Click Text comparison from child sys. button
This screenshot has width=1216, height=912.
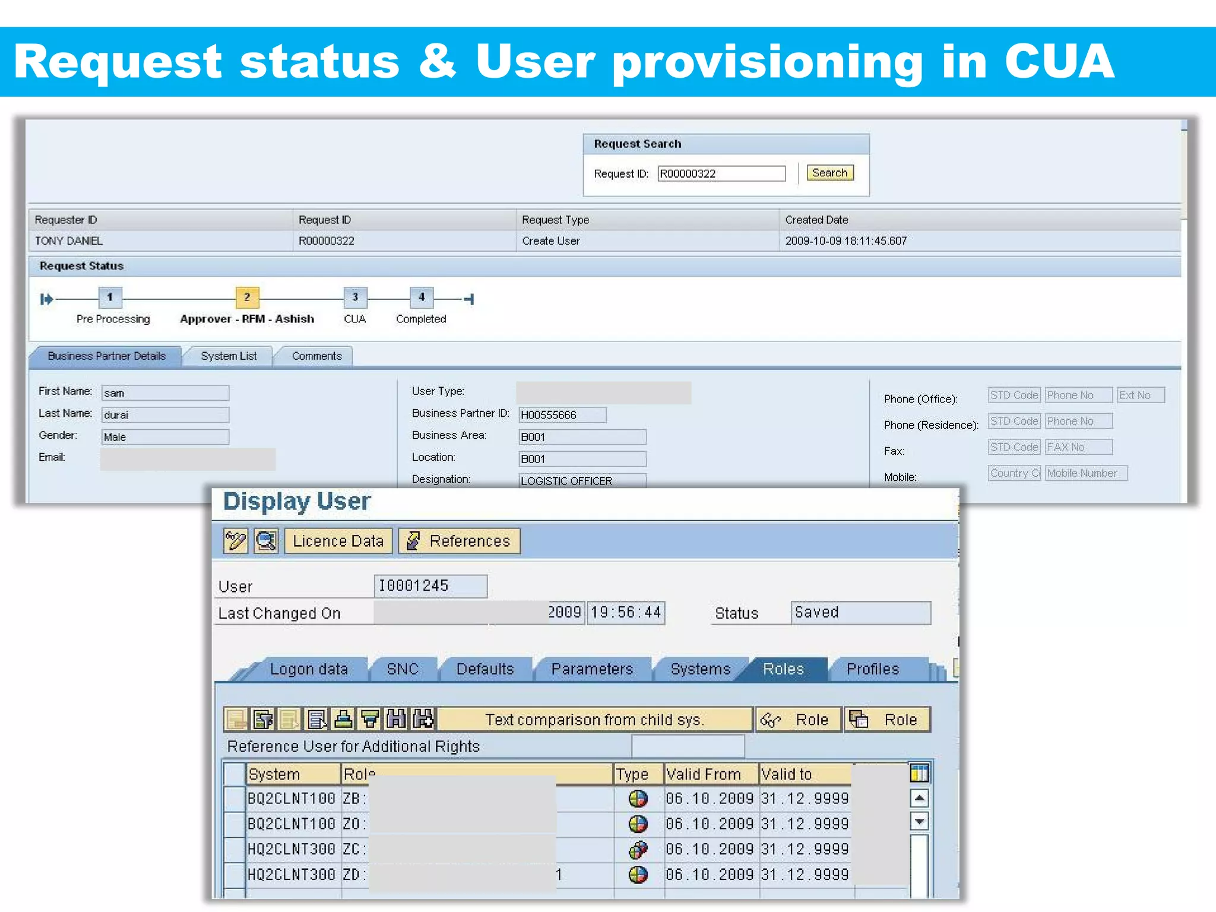(595, 719)
